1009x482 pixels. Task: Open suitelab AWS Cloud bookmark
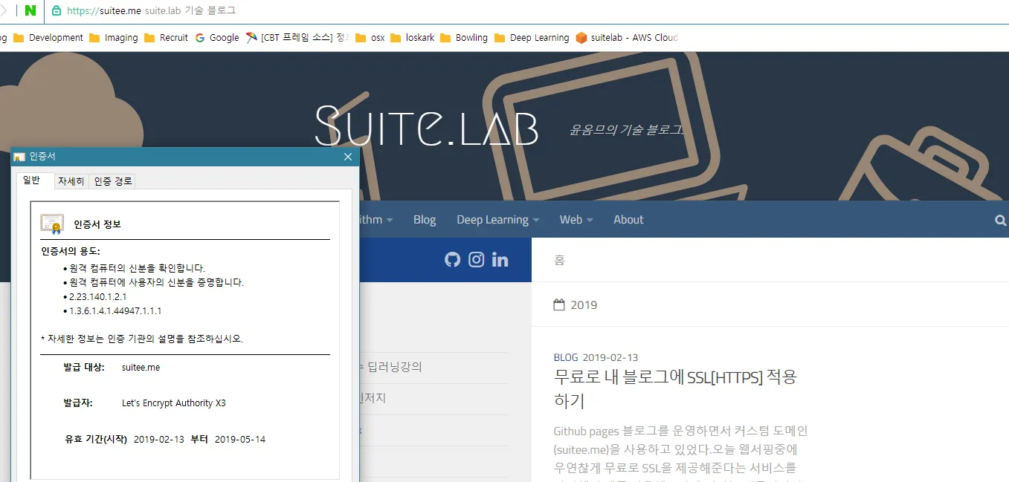click(x=627, y=38)
